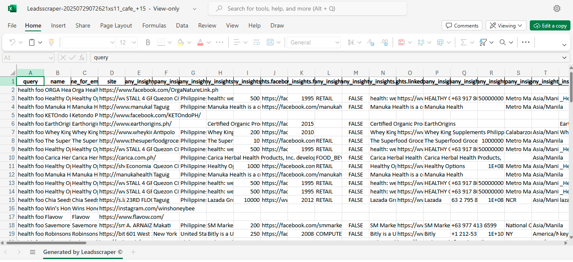Click the Conditional Formatting icon
The height and width of the screenshot is (262, 573).
(x=401, y=42)
